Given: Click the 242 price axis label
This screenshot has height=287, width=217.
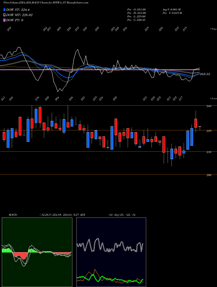Looking at the screenshot, I should tap(209, 106).
